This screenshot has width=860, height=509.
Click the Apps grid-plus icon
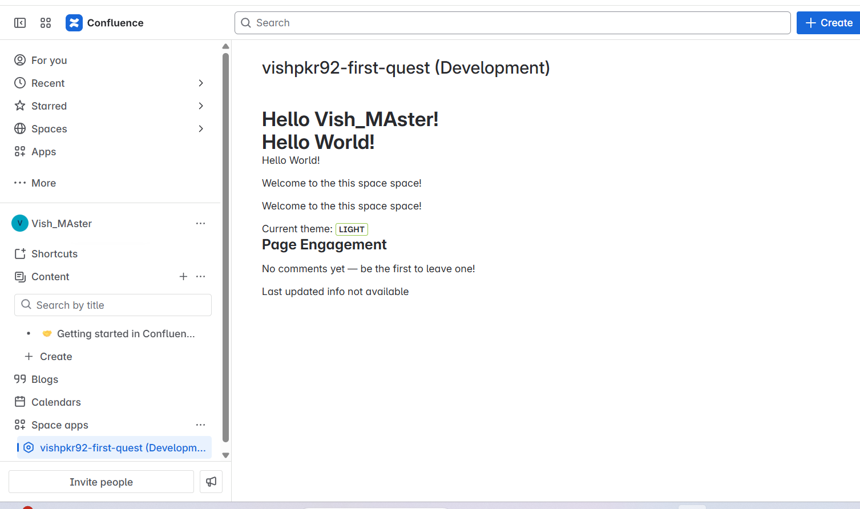coord(20,151)
